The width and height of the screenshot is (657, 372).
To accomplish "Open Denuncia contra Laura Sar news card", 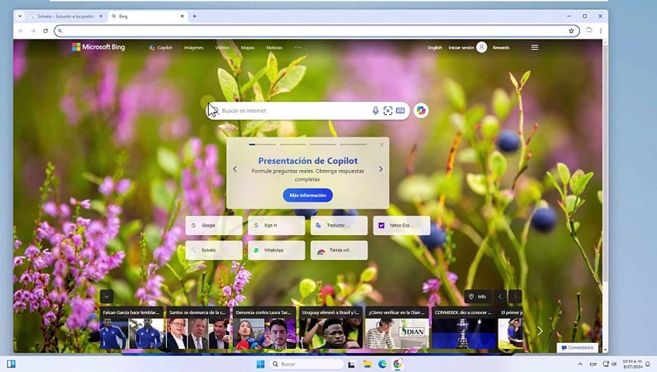I will click(264, 328).
